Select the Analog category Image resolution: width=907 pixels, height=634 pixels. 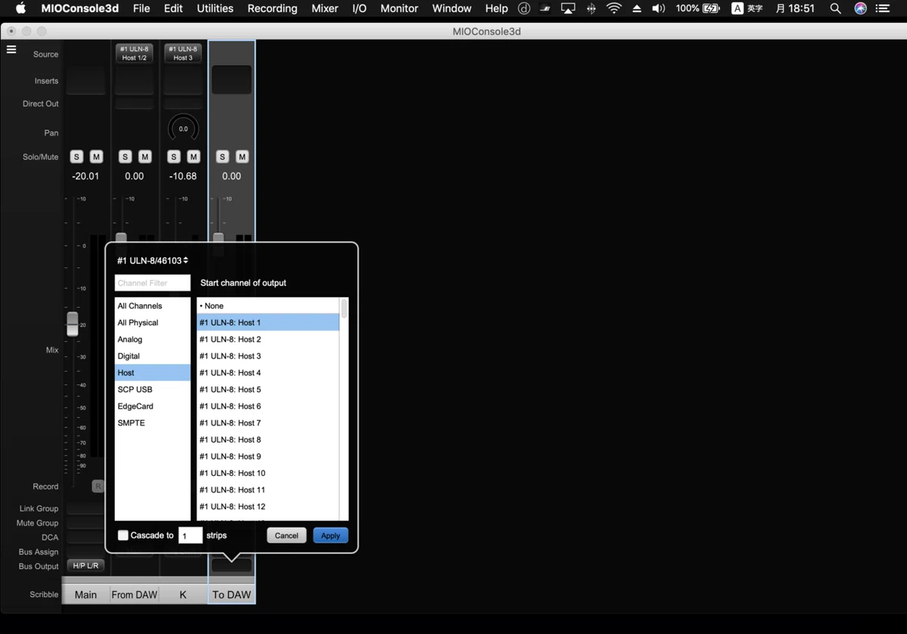pos(153,339)
